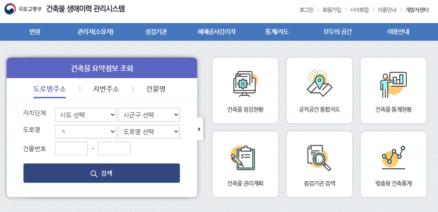This screenshot has height=212, width=438.
Task: Open the 통계/지도 menu
Action: (x=277, y=32)
